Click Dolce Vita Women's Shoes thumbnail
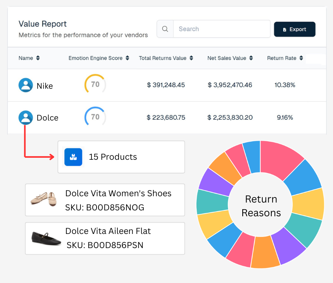The height and width of the screenshot is (283, 333). pyautogui.click(x=44, y=199)
